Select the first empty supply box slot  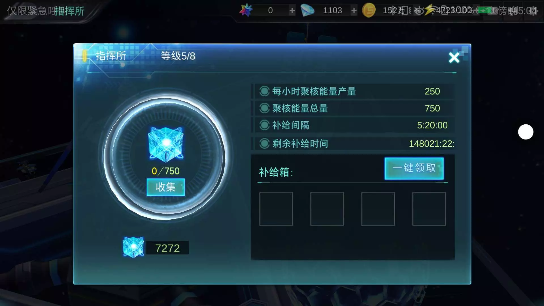click(x=276, y=209)
